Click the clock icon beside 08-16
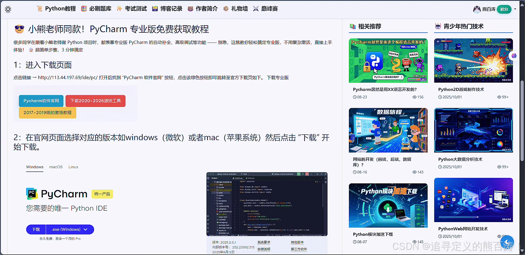Image resolution: width=525 pixels, height=255 pixels. click(x=355, y=172)
